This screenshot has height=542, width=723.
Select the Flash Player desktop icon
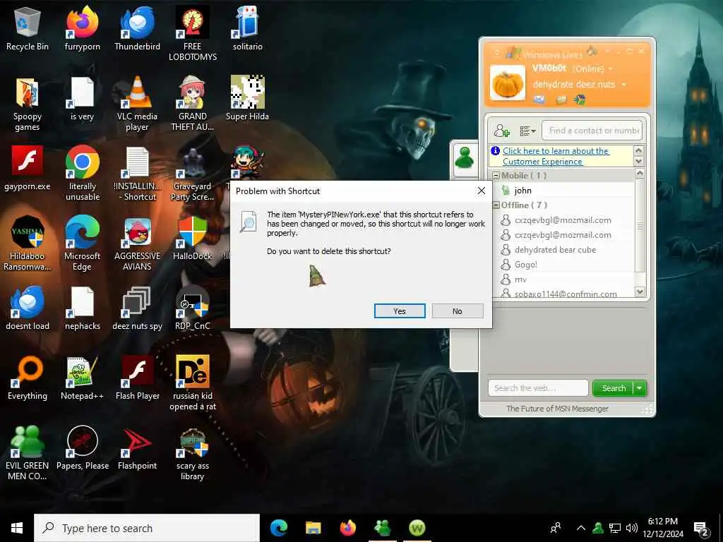[x=138, y=378]
